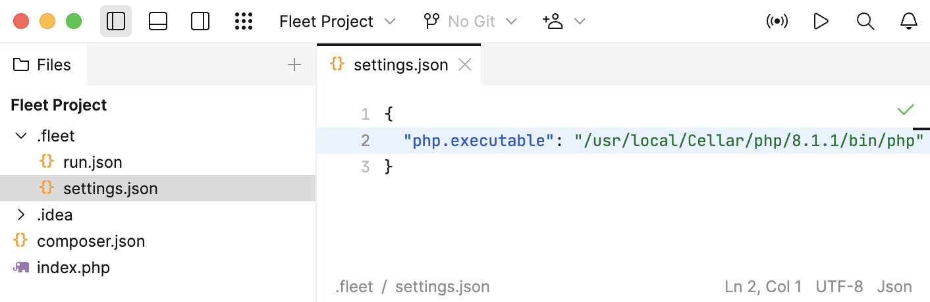The height and width of the screenshot is (302, 930).
Task: Click the Run play icon
Action: [821, 22]
